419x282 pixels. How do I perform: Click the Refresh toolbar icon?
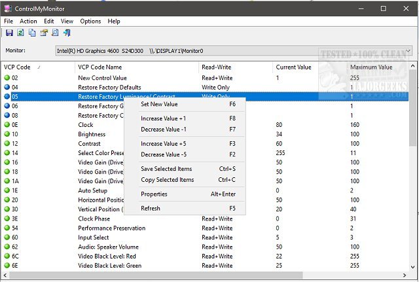coord(20,33)
